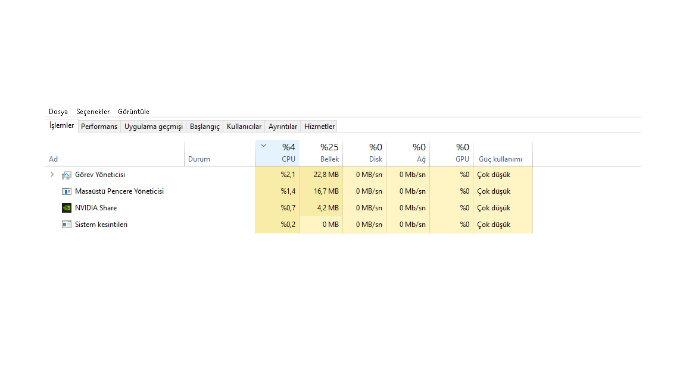Click the Güç kullanımı column header
The image size is (686, 385).
[500, 159]
